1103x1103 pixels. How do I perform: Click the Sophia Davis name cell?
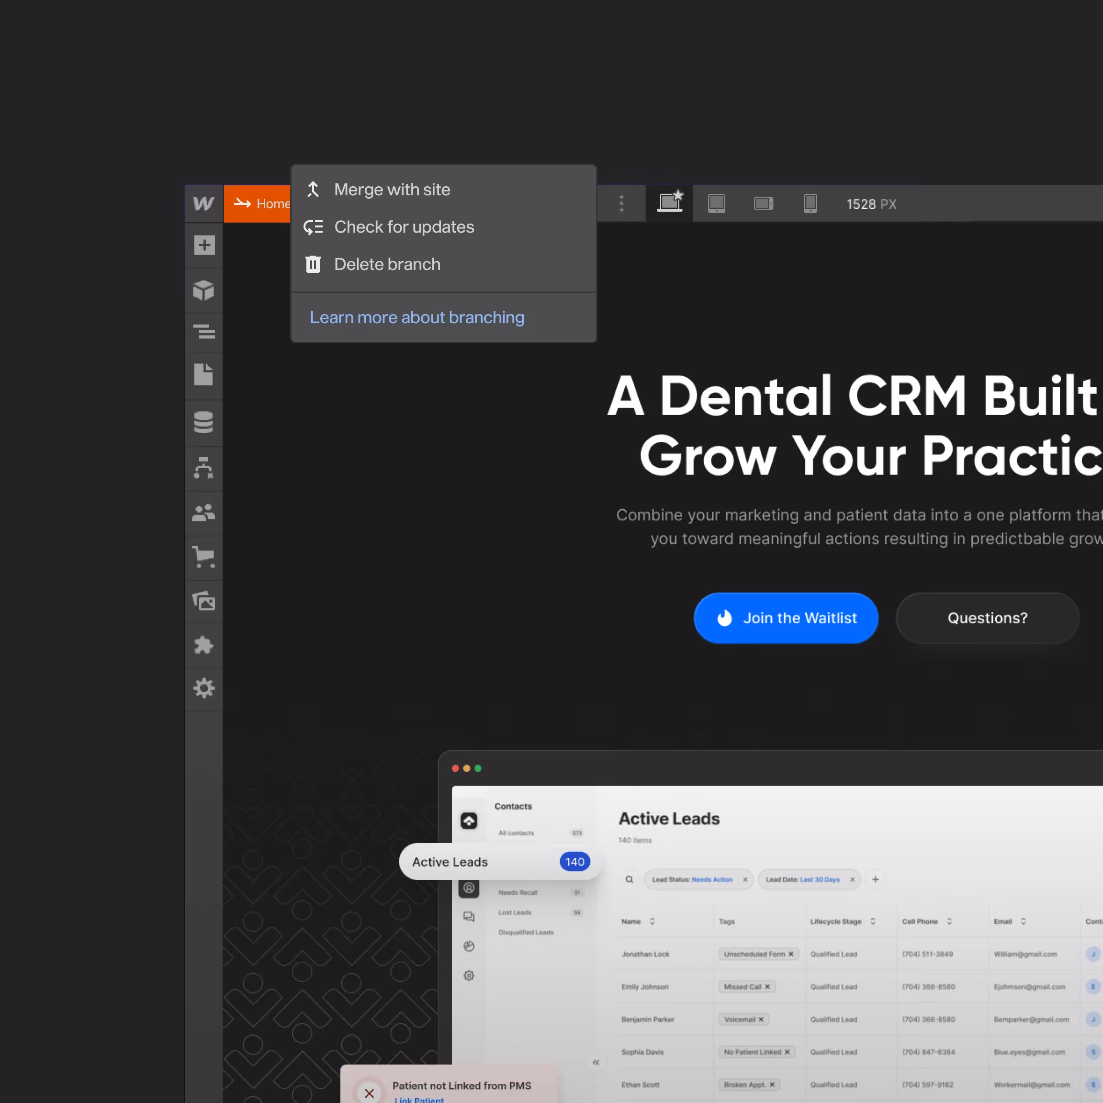642,1052
